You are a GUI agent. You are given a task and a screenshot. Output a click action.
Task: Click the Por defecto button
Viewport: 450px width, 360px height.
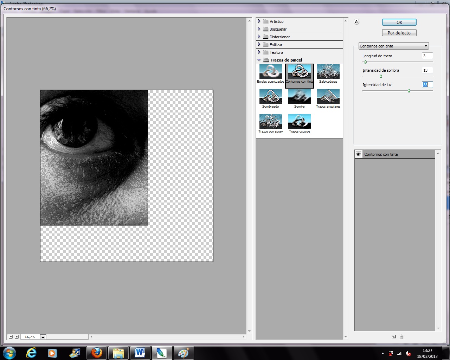399,33
